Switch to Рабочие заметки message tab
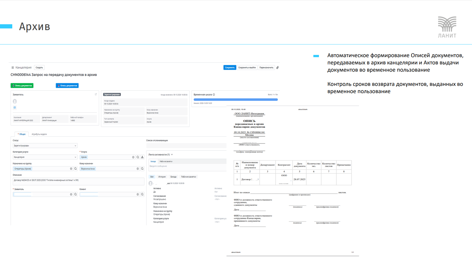 (x=166, y=161)
